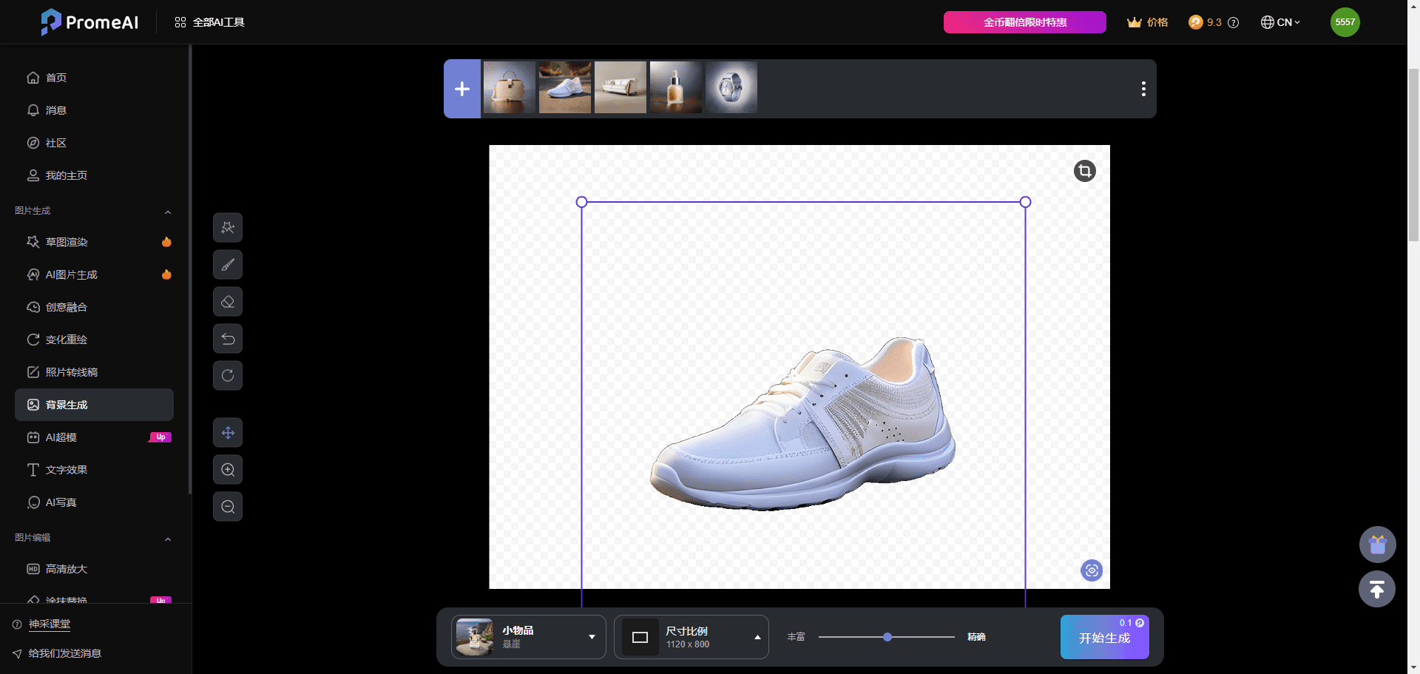Click the top-left selection handle
The image size is (1420, 674).
(x=581, y=202)
